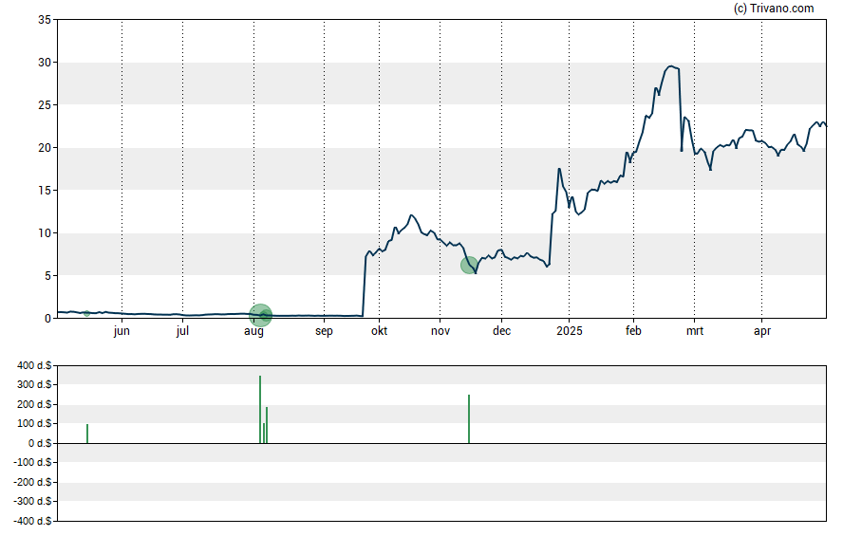
Task: Click the '25' price axis value
Action: (x=45, y=105)
